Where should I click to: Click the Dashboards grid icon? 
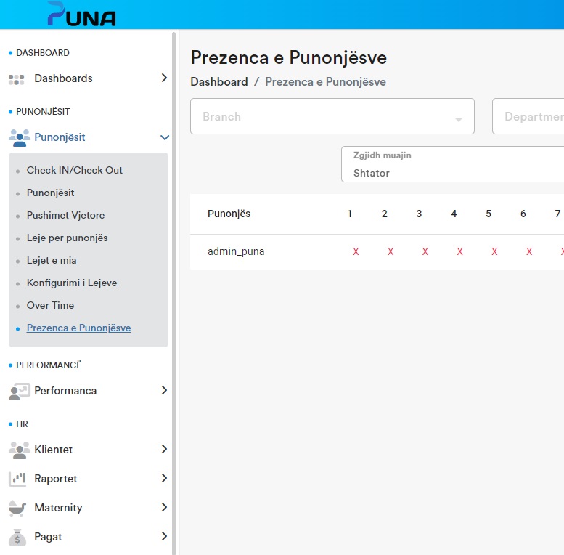[17, 78]
